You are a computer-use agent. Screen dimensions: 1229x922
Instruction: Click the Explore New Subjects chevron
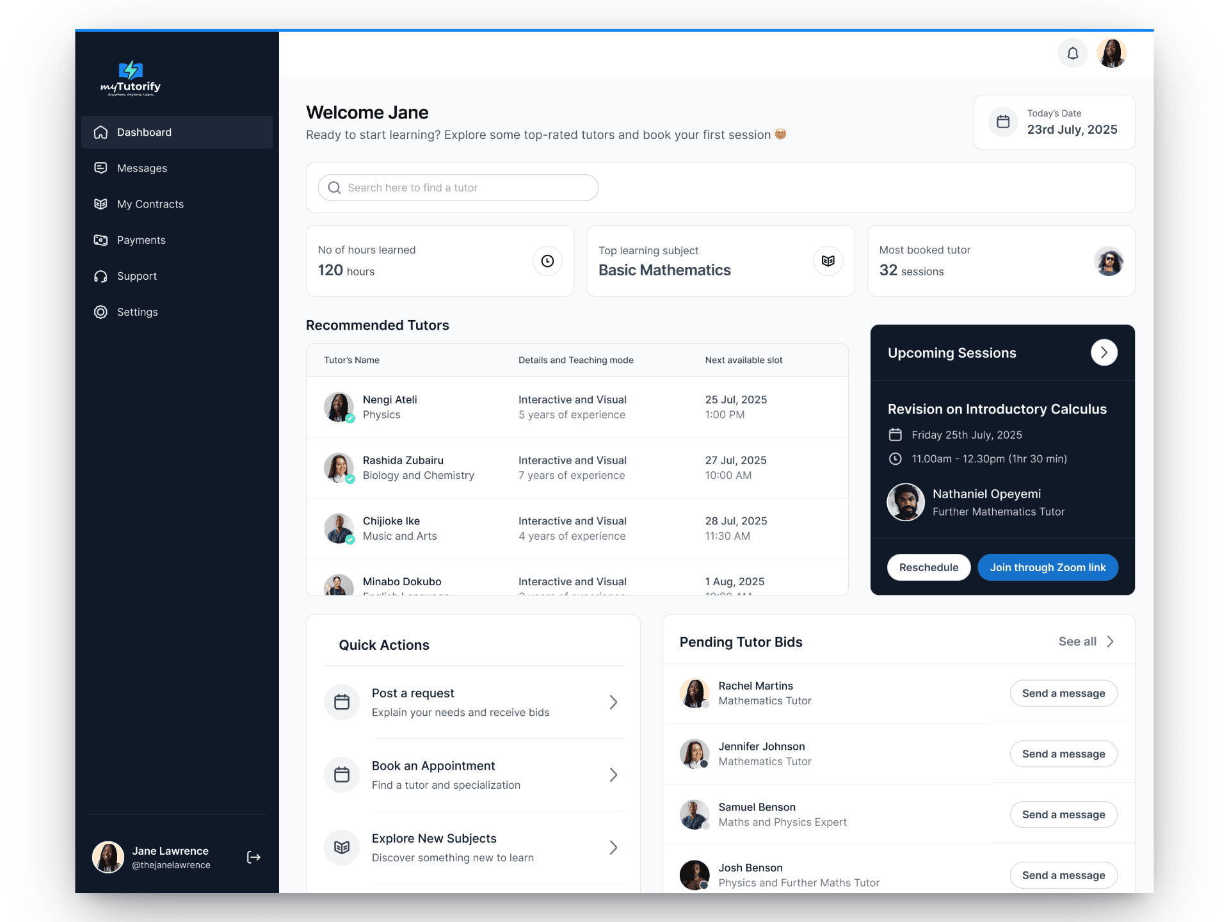click(x=613, y=847)
